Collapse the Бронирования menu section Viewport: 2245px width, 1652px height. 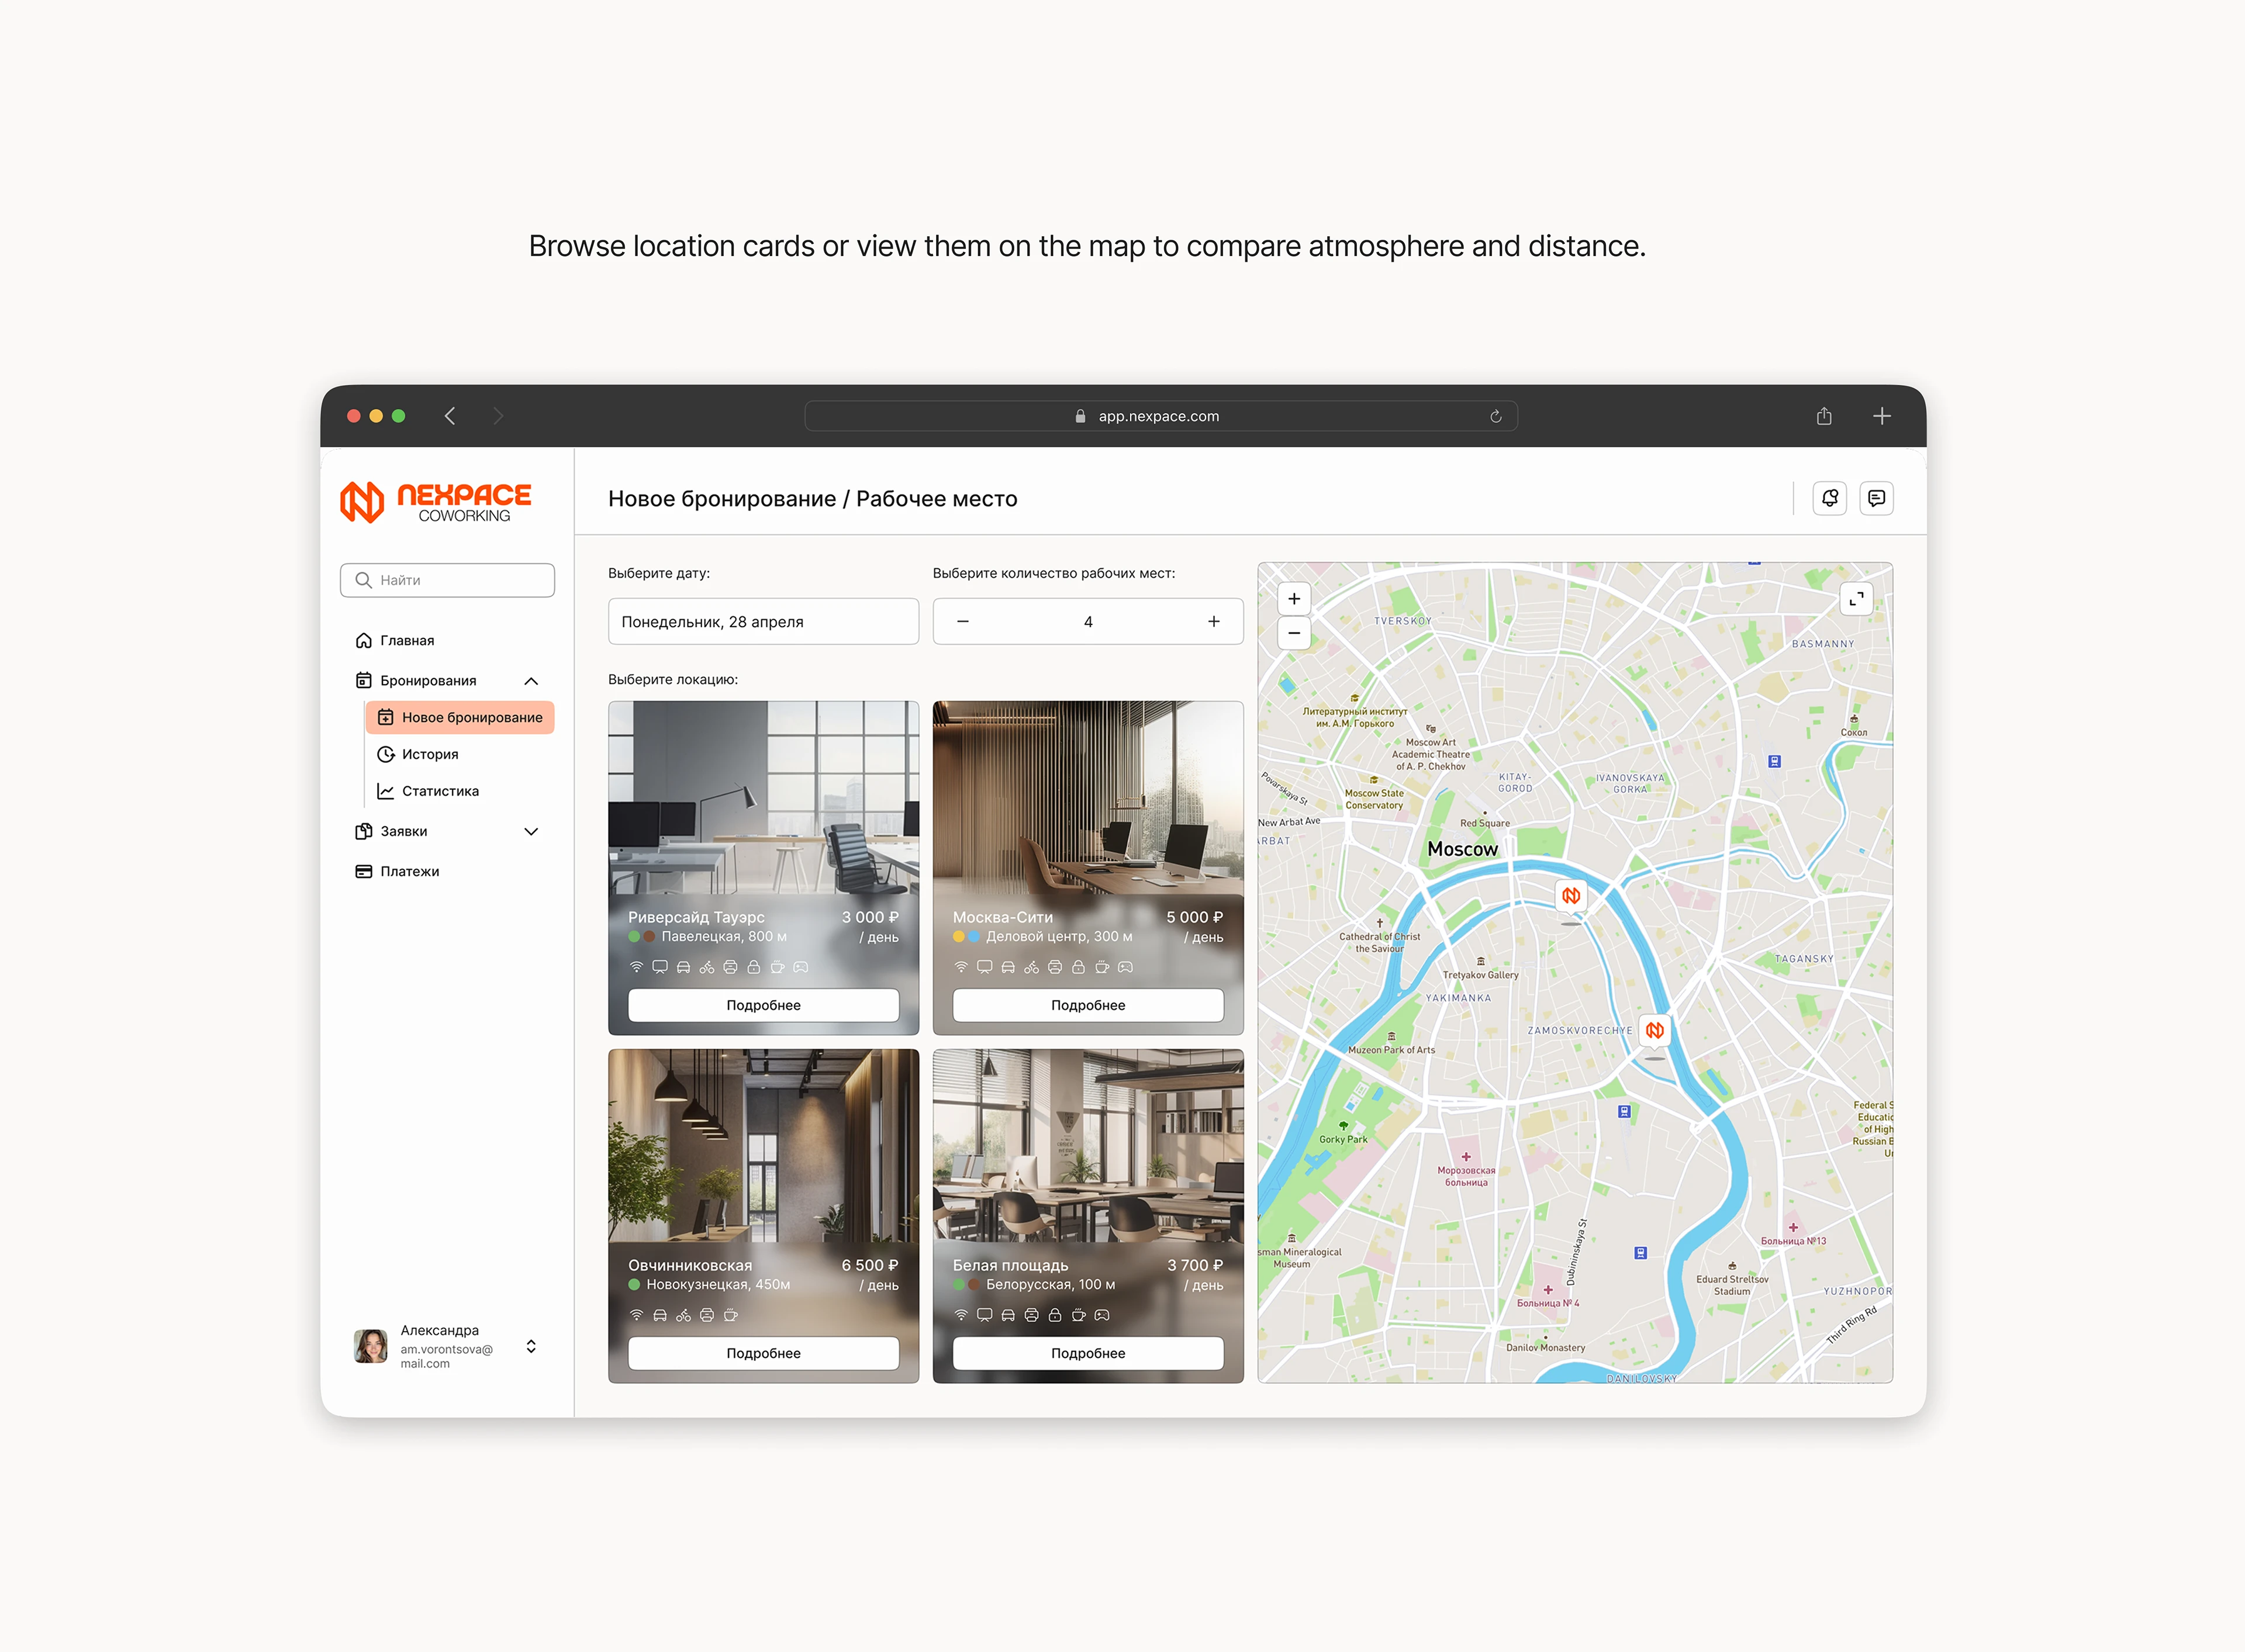click(531, 681)
